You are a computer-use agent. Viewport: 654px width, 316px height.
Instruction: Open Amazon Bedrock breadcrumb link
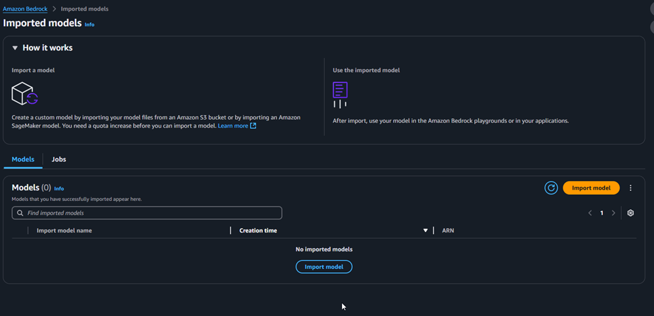[x=25, y=9]
